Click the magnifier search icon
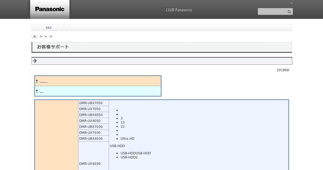Viewport: 323px width, 170px height. tap(289, 12)
